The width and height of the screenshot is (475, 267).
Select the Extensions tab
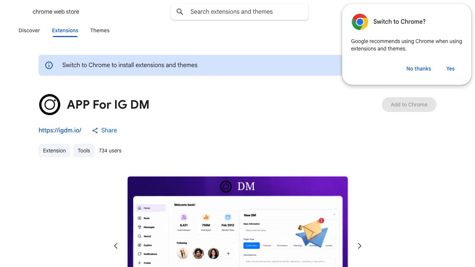65,30
